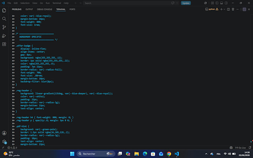Split the terminal

228,9
